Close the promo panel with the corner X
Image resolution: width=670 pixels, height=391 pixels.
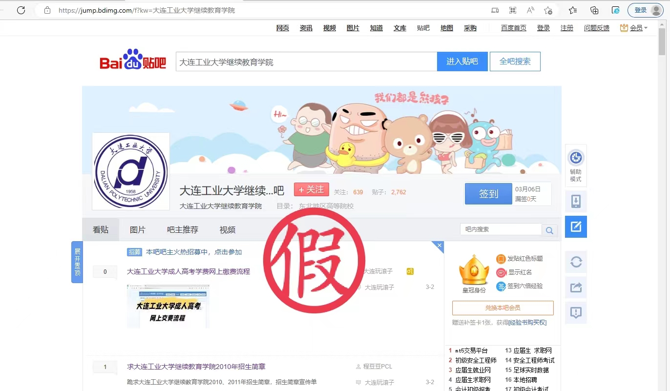440,246
